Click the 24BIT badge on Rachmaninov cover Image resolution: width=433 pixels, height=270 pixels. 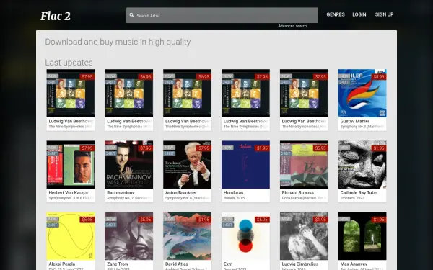click(x=110, y=154)
